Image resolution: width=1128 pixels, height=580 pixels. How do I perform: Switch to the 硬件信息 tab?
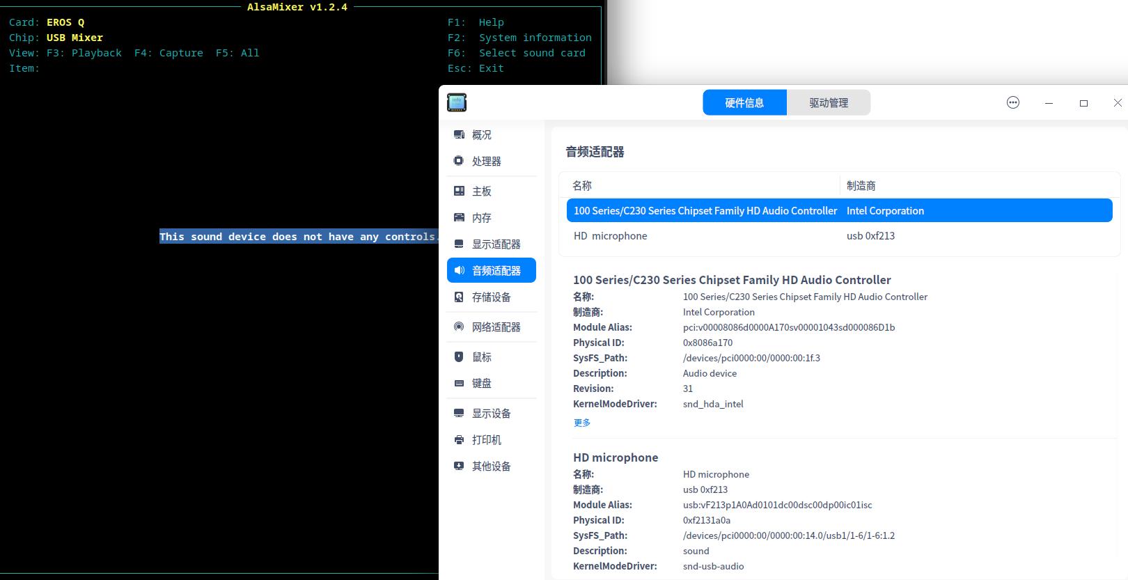tap(744, 102)
